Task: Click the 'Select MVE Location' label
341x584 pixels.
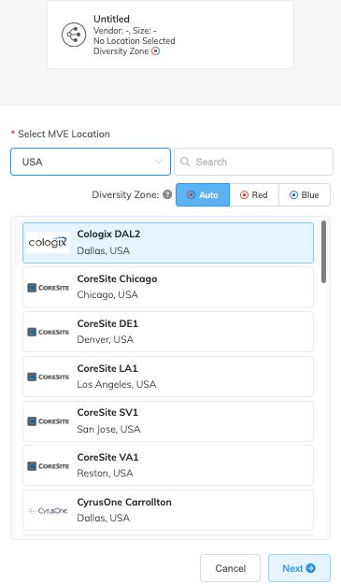Action: (x=64, y=134)
